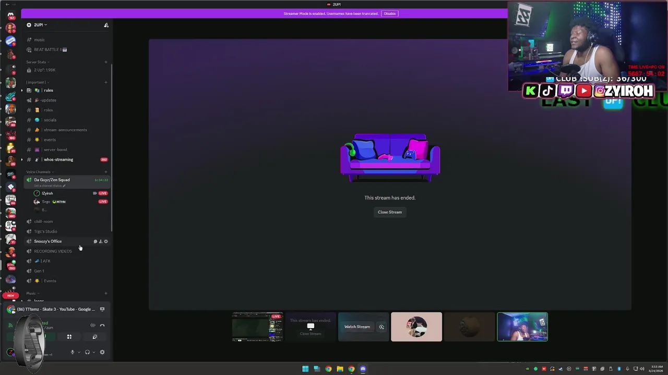This screenshot has height=375, width=668.
Task: Disable Streamer Mode in the purple banner
Action: 390,14
